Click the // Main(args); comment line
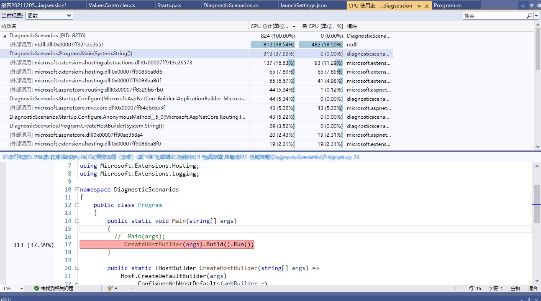 point(140,237)
